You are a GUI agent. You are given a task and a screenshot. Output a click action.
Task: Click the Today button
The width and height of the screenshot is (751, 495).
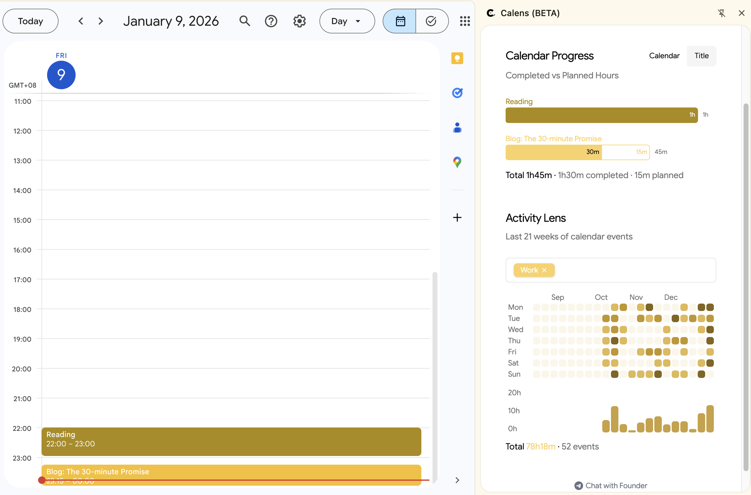[x=30, y=21]
